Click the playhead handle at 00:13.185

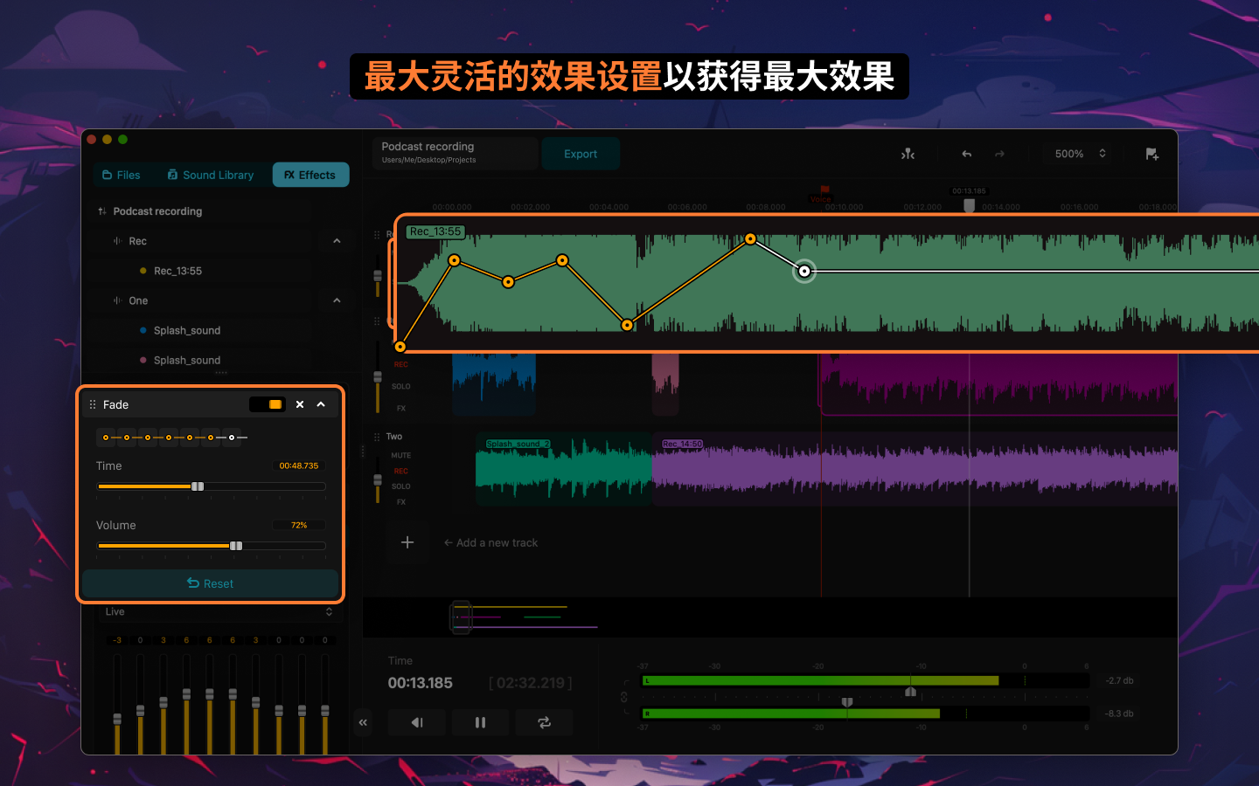969,205
